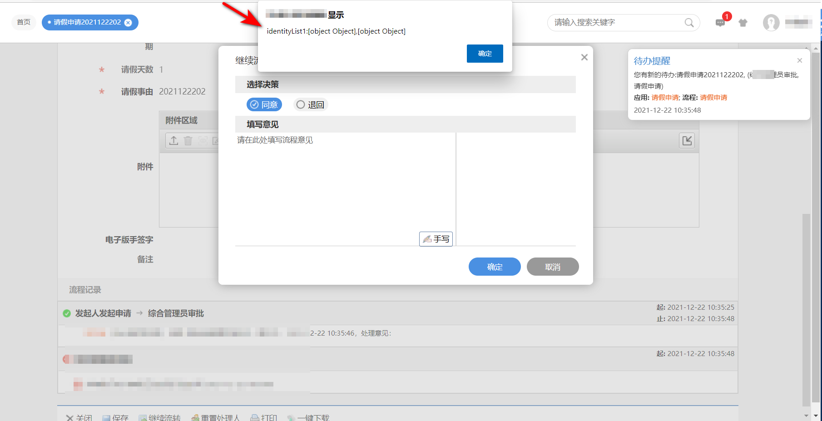The width and height of the screenshot is (822, 421).
Task: Click the upload attachment icon
Action: (173, 141)
